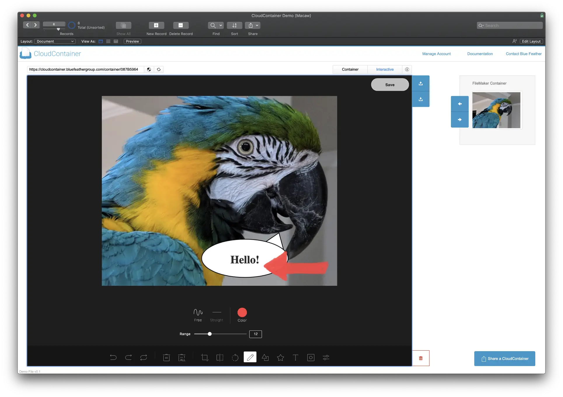Select the Crop tool
Screen dimensions: 563x397
pos(205,358)
